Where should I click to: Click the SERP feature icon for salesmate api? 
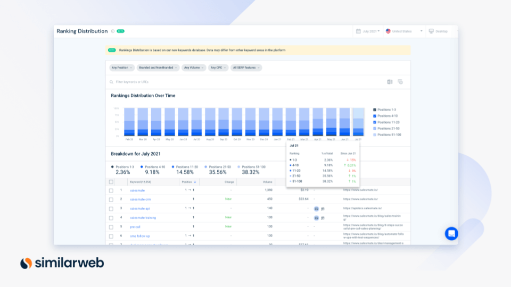(x=316, y=208)
